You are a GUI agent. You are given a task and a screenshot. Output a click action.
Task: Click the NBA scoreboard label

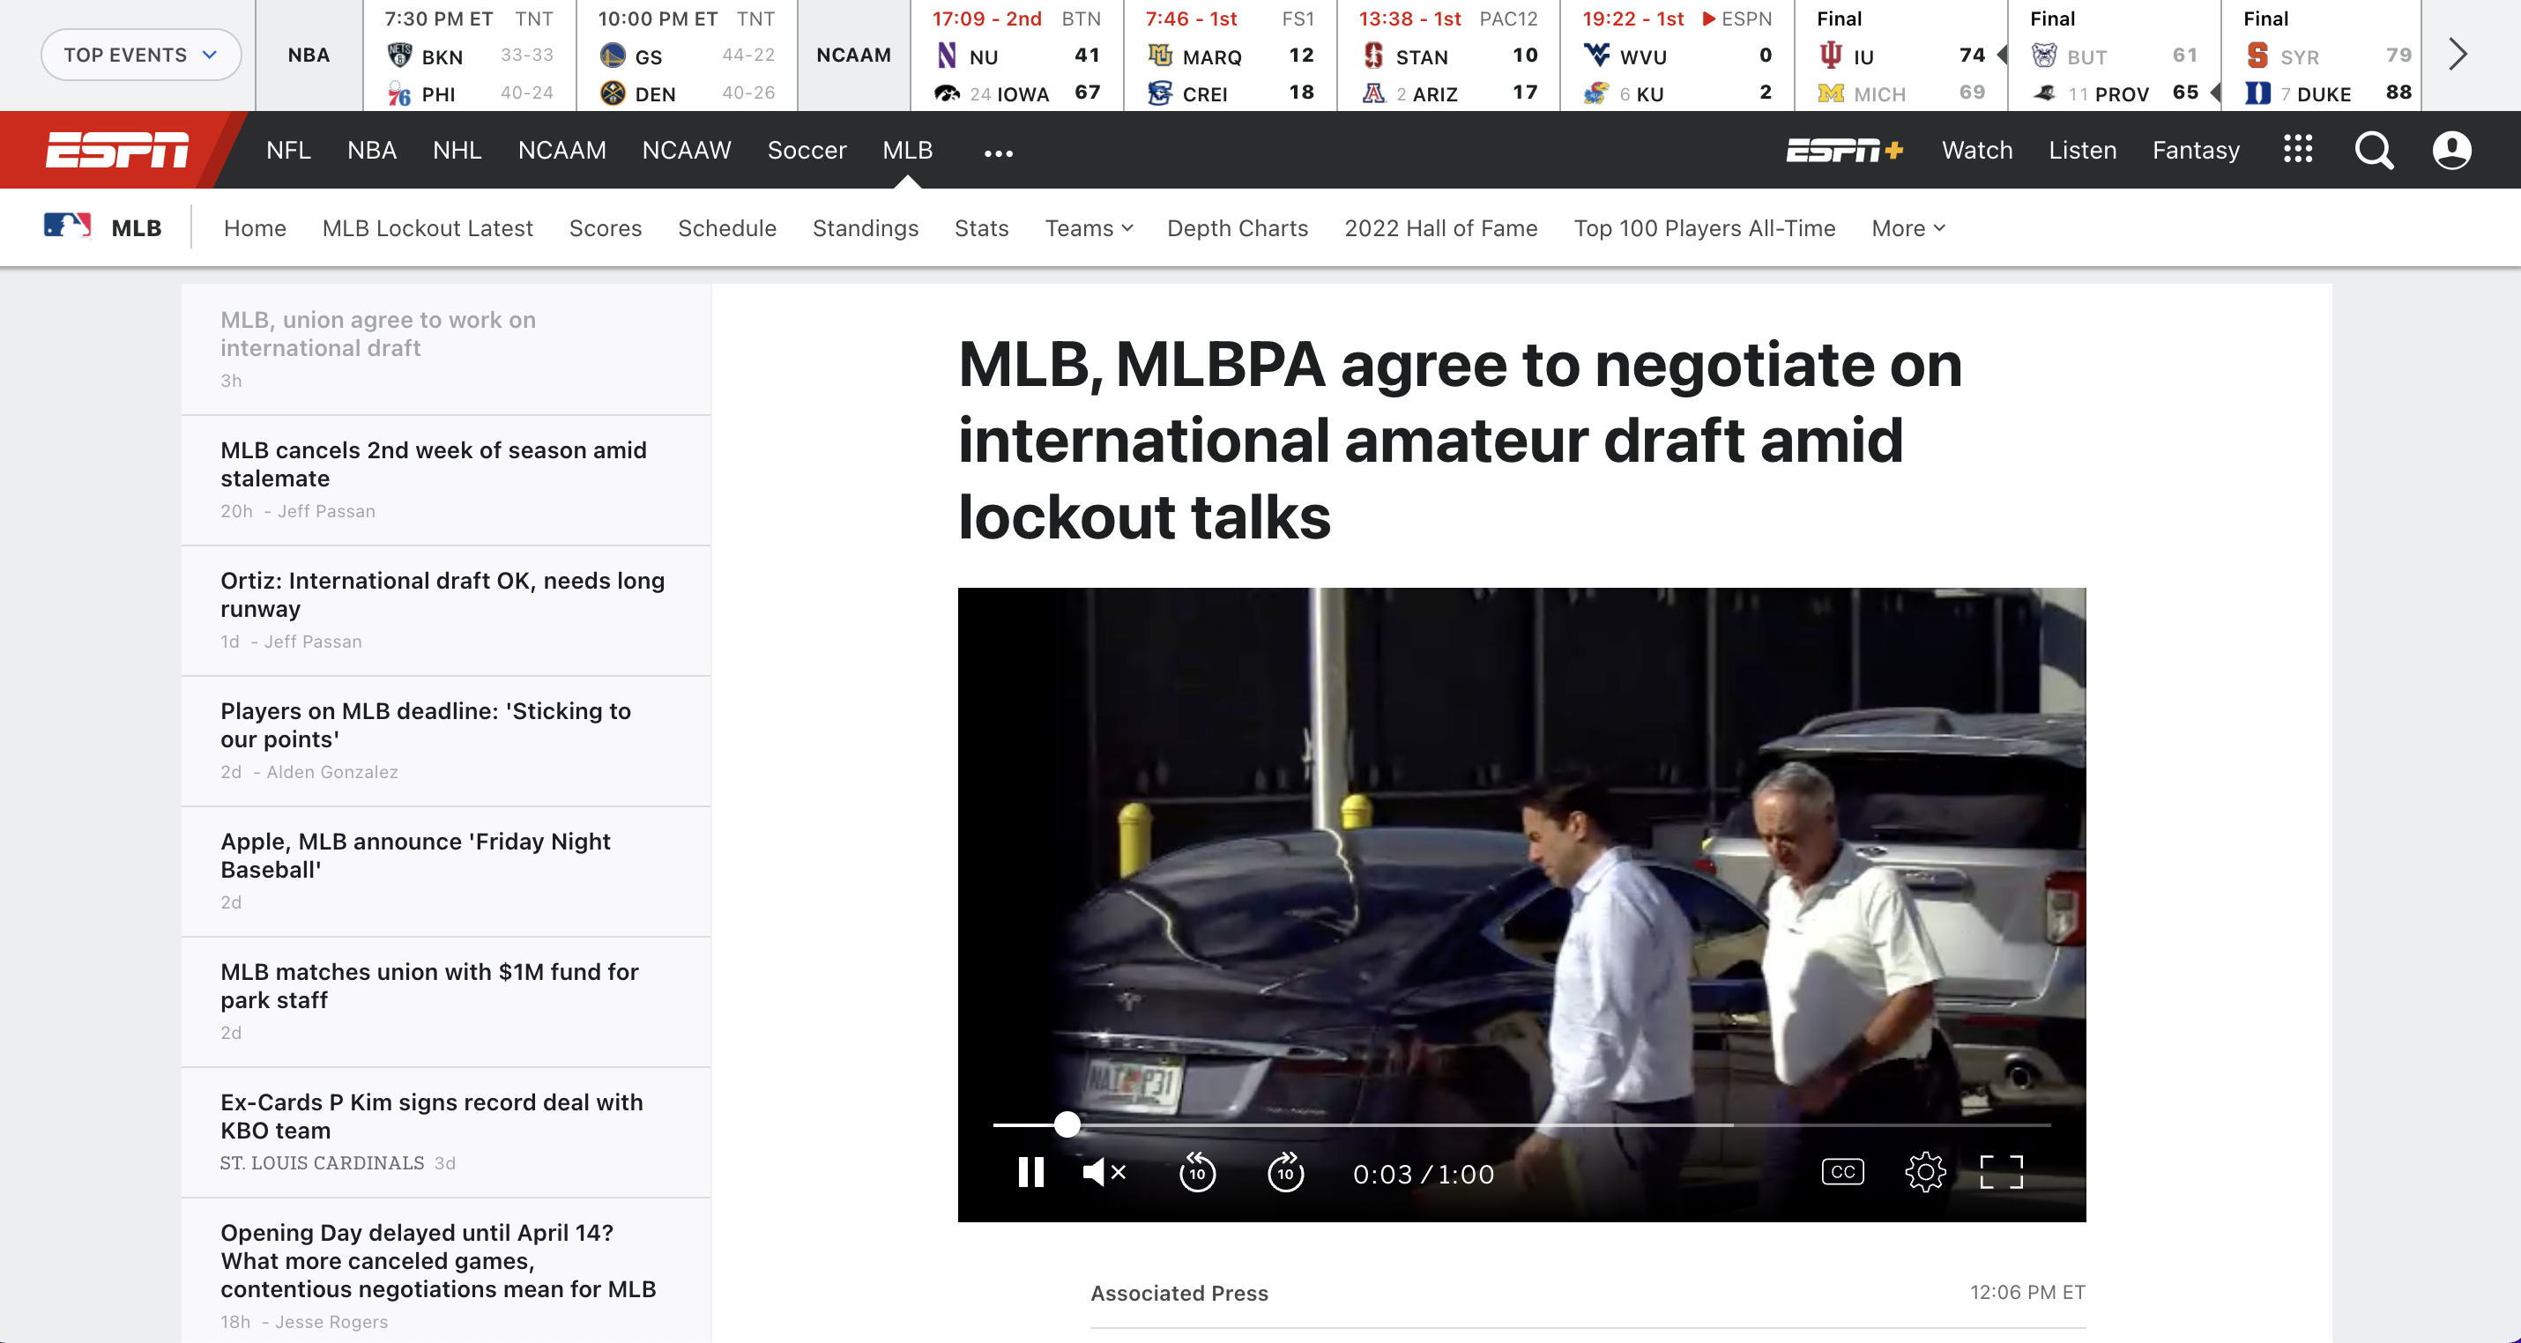309,55
